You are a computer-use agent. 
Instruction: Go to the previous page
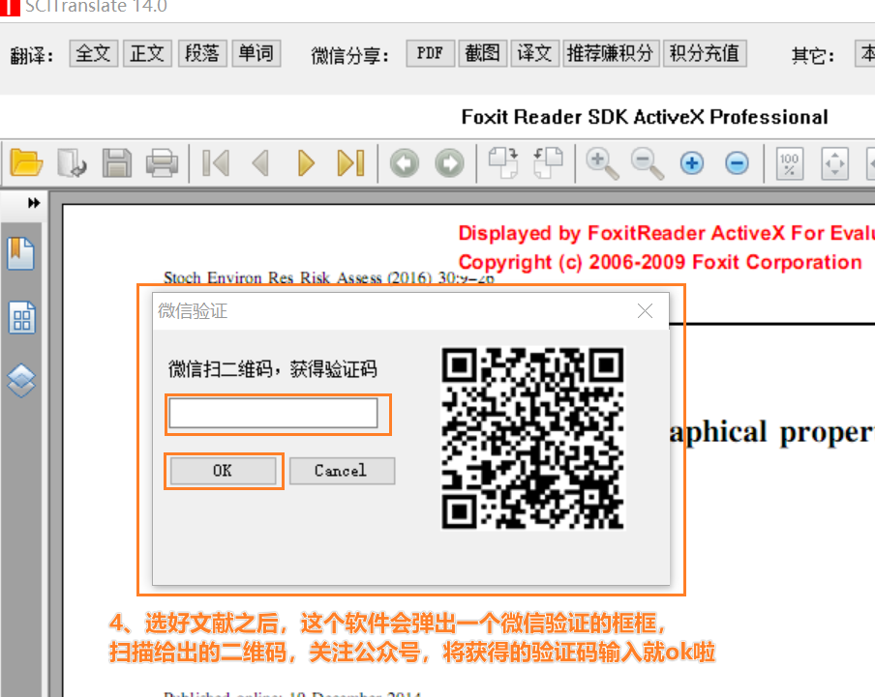[x=260, y=163]
